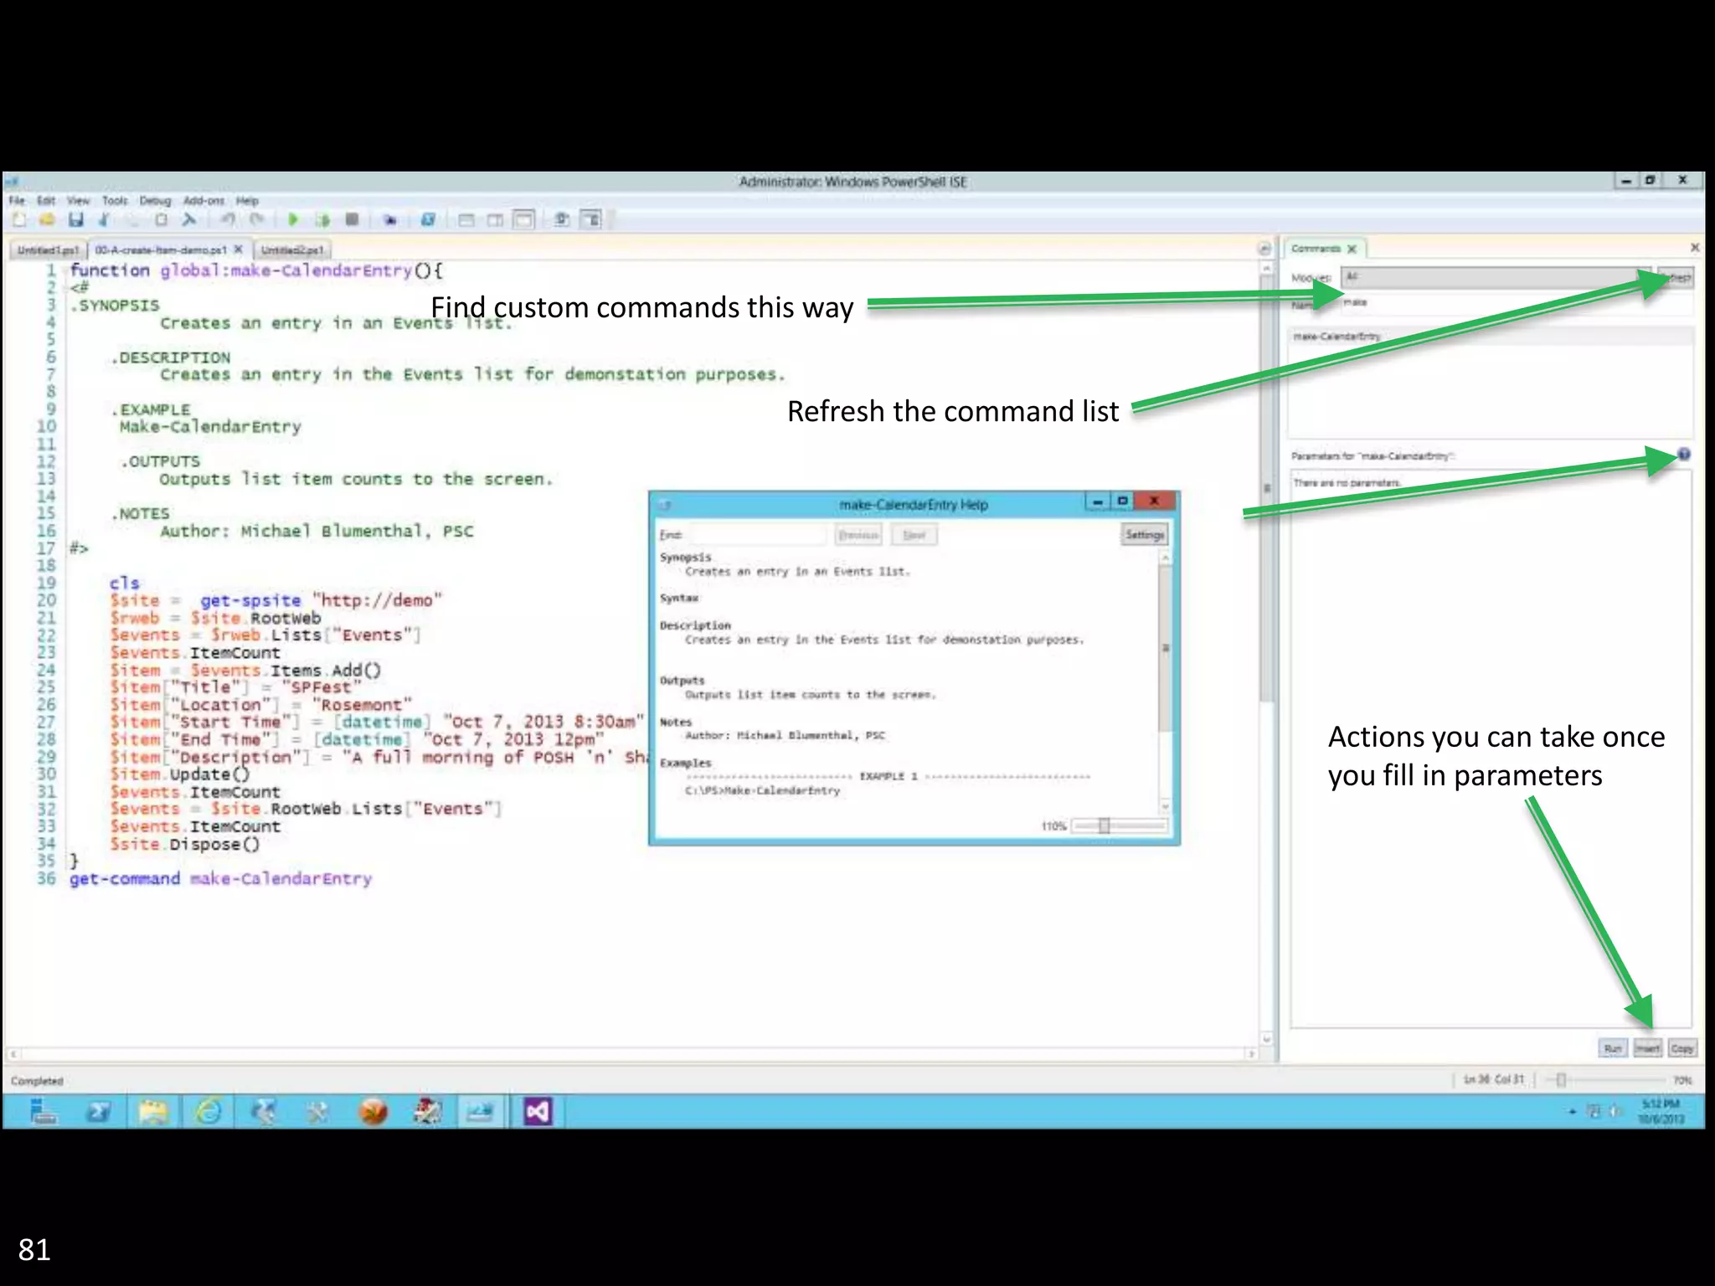This screenshot has width=1715, height=1286.
Task: Click the Insert button in Commands pane
Action: tap(1648, 1048)
